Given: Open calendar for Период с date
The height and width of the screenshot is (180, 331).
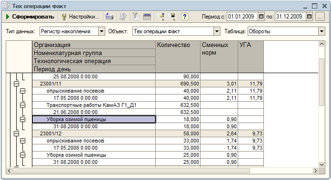Looking at the screenshot, I should point(261,17).
